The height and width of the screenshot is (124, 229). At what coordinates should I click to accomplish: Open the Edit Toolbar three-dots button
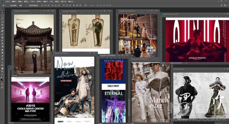[x=2, y=74]
